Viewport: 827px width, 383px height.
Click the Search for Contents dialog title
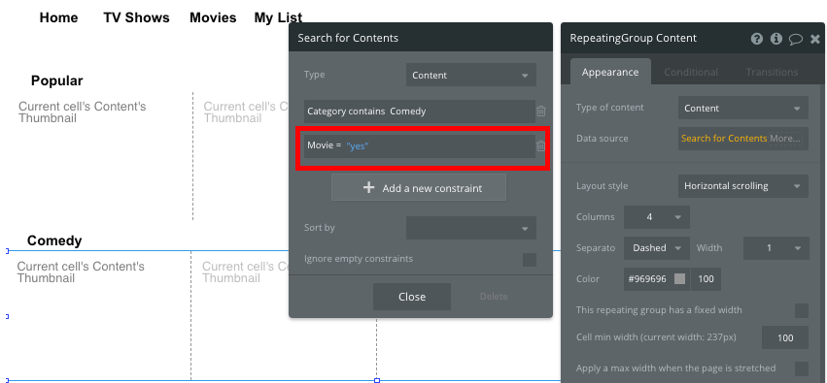(348, 38)
